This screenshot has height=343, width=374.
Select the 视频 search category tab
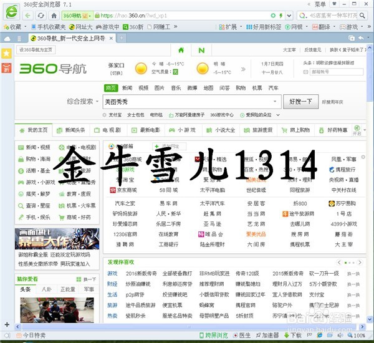click(143, 88)
